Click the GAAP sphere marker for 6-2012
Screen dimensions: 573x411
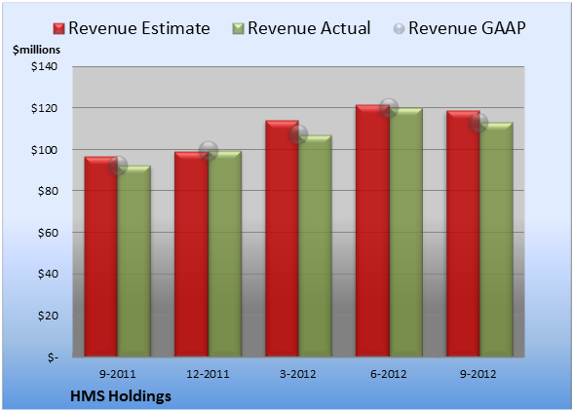[389, 108]
